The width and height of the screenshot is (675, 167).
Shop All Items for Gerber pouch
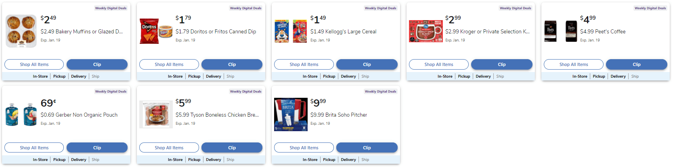pyautogui.click(x=34, y=148)
